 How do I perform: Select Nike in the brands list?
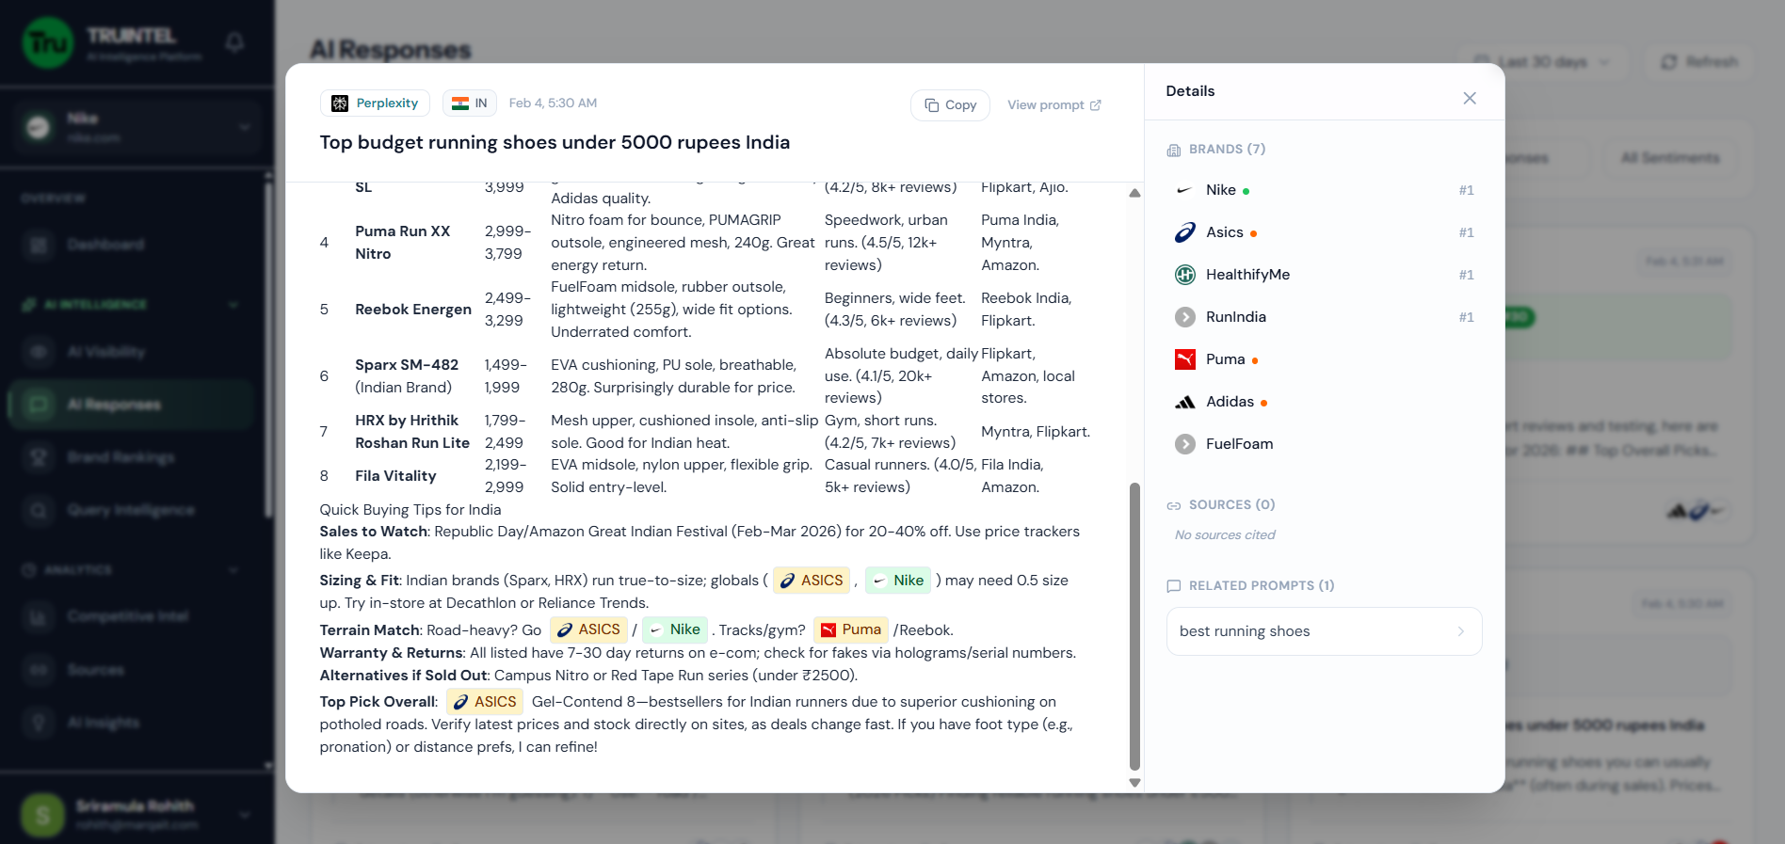pos(1220,190)
